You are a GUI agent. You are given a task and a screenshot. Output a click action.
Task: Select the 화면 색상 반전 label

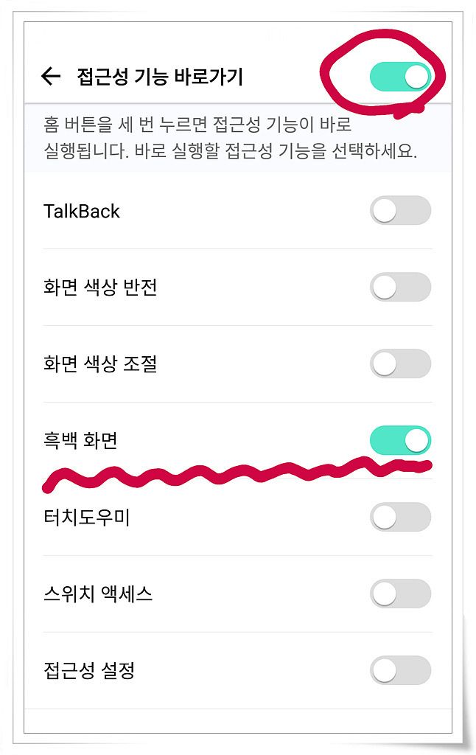(x=100, y=287)
